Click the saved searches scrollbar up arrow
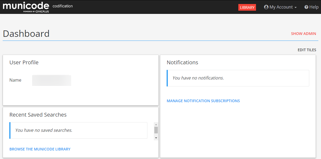 click(x=156, y=124)
